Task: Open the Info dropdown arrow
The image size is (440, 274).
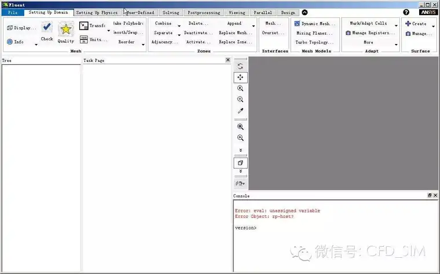Action: coord(36,45)
